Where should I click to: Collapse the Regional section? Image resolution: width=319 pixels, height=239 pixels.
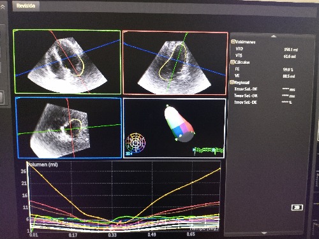pyautogui.click(x=232, y=82)
